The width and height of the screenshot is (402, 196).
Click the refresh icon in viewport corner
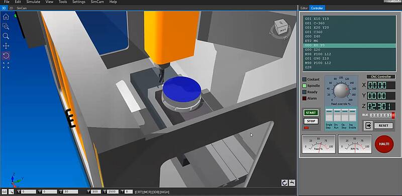pos(284,183)
